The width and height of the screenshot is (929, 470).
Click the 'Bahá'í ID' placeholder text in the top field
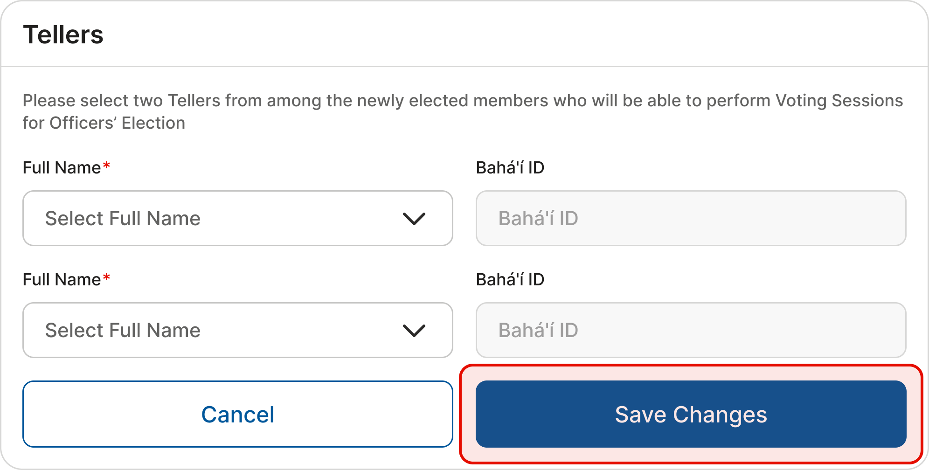[x=538, y=218]
